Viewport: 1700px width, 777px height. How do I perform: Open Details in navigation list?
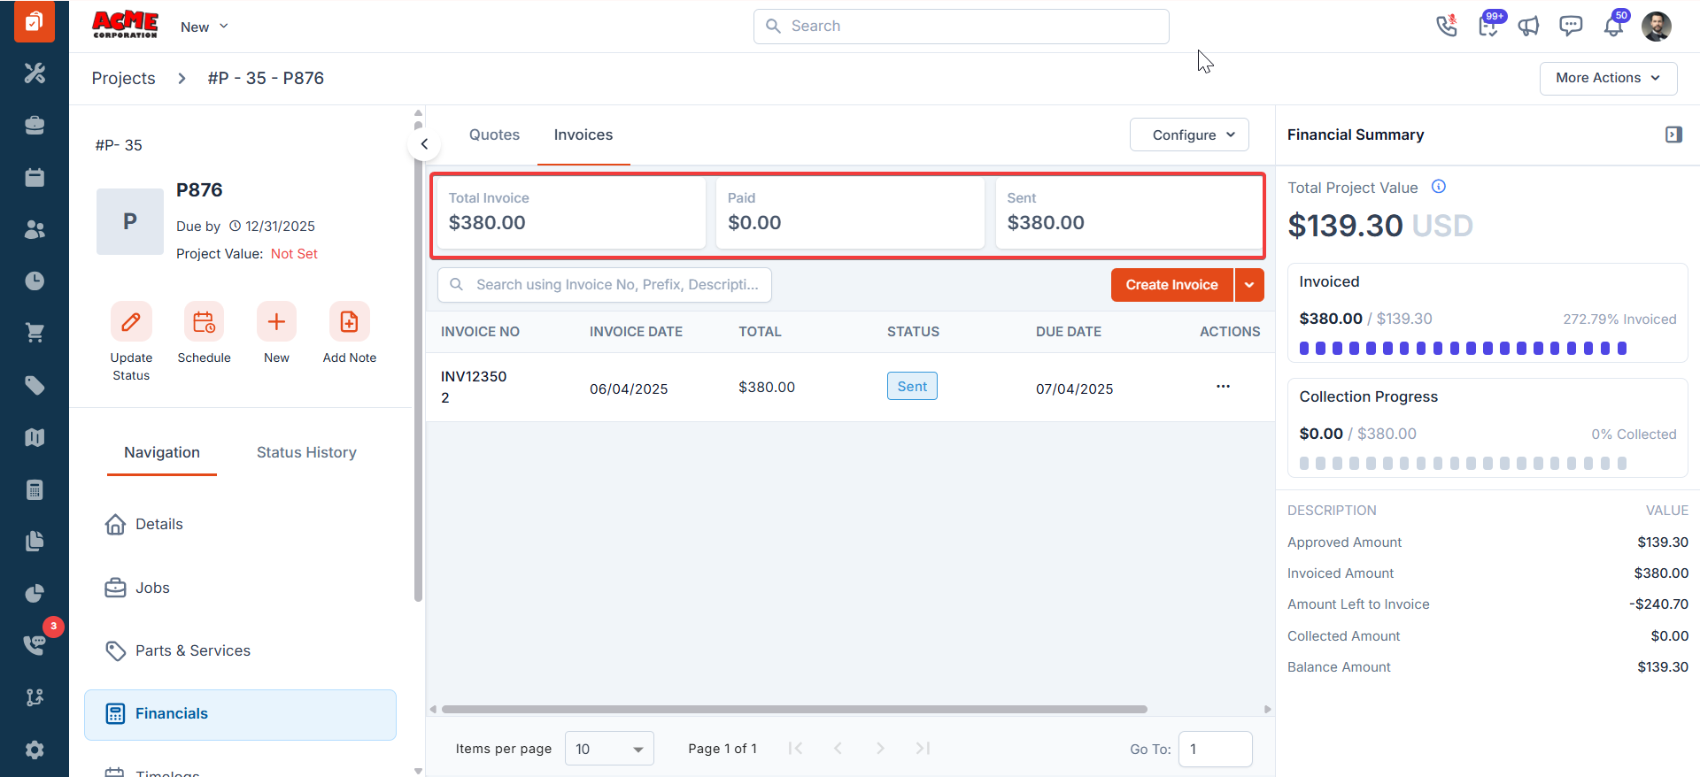240,525
